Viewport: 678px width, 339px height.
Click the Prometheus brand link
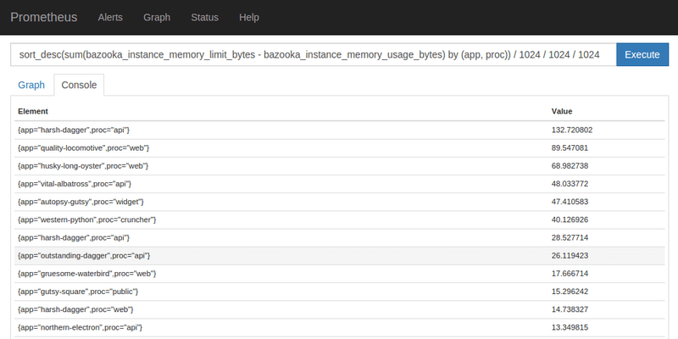pyautogui.click(x=44, y=17)
